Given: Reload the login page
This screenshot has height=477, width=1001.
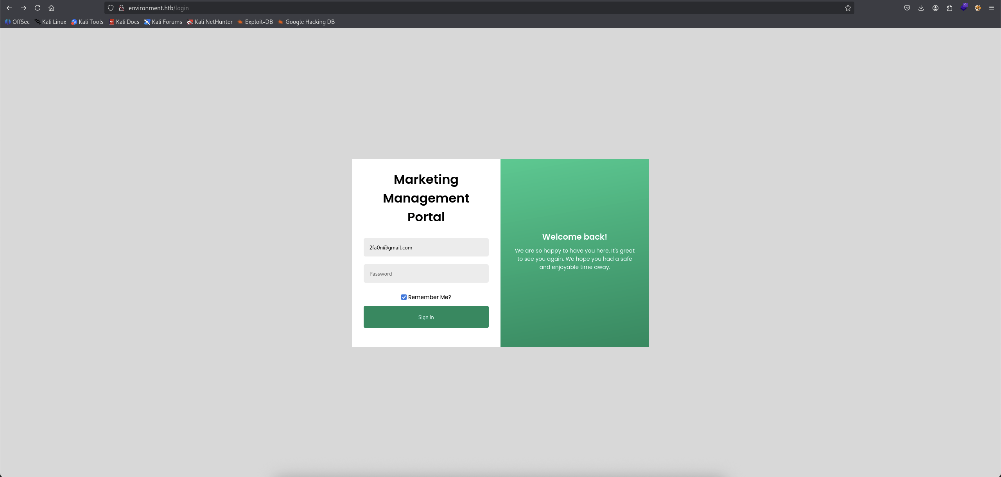Looking at the screenshot, I should coord(38,8).
